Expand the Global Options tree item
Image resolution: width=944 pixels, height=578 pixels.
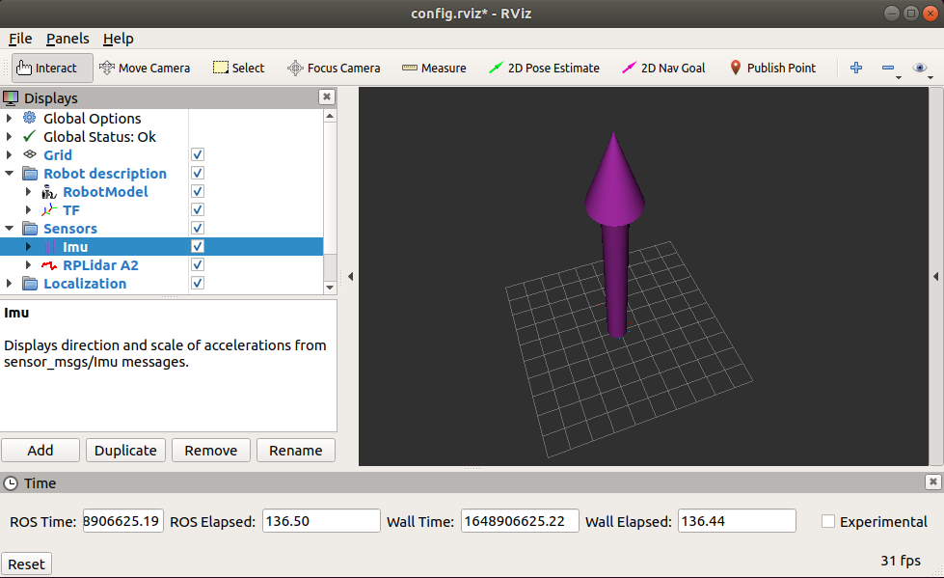[9, 118]
